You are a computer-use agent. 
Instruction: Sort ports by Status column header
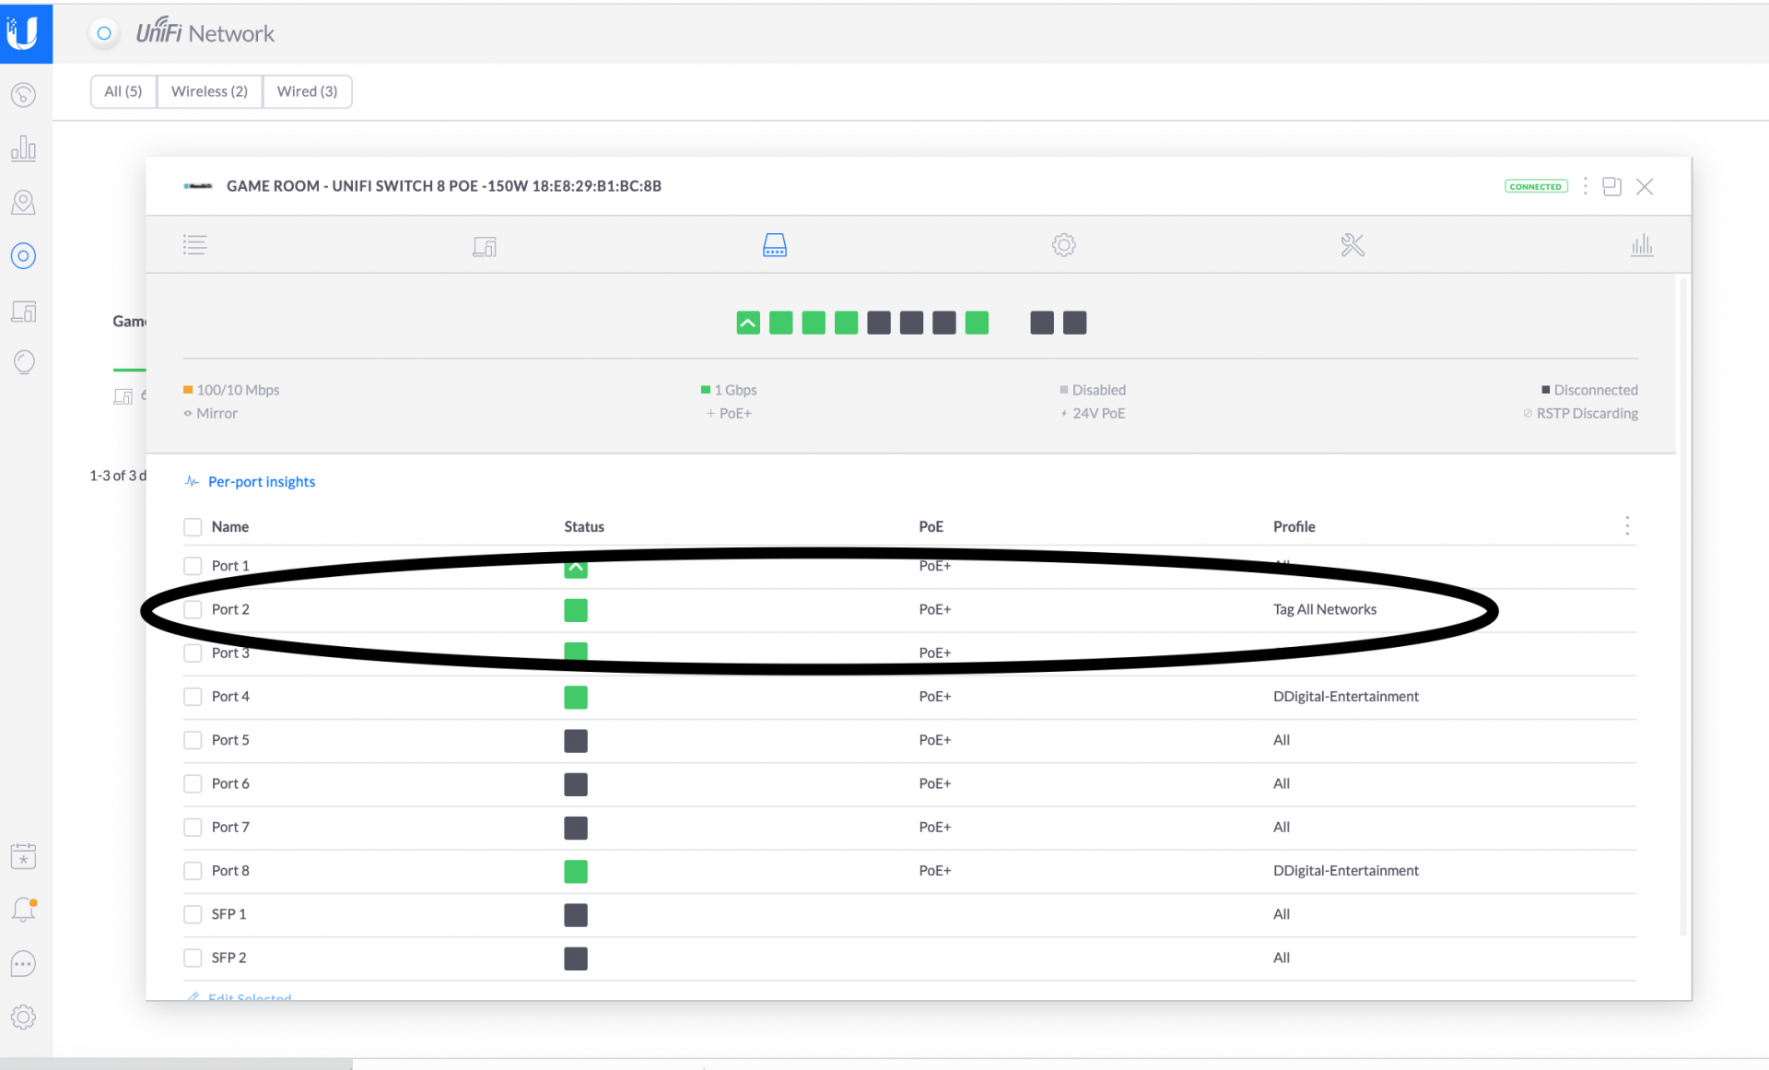pyautogui.click(x=584, y=526)
